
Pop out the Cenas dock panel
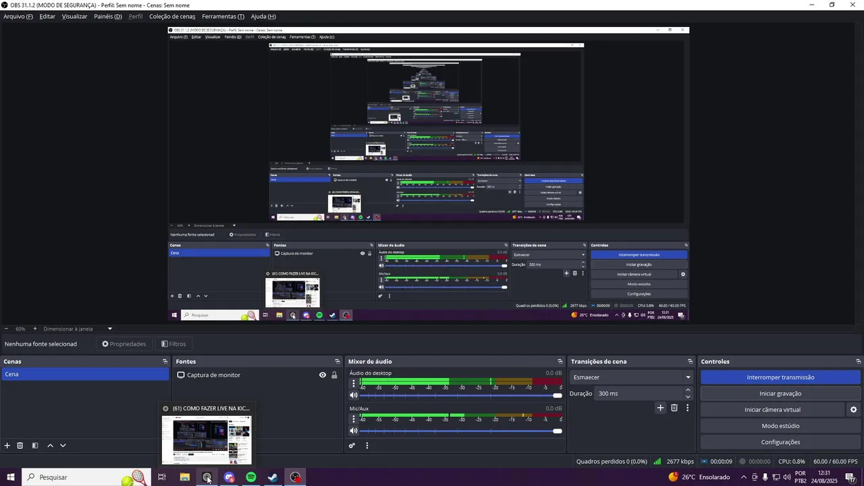[165, 362]
